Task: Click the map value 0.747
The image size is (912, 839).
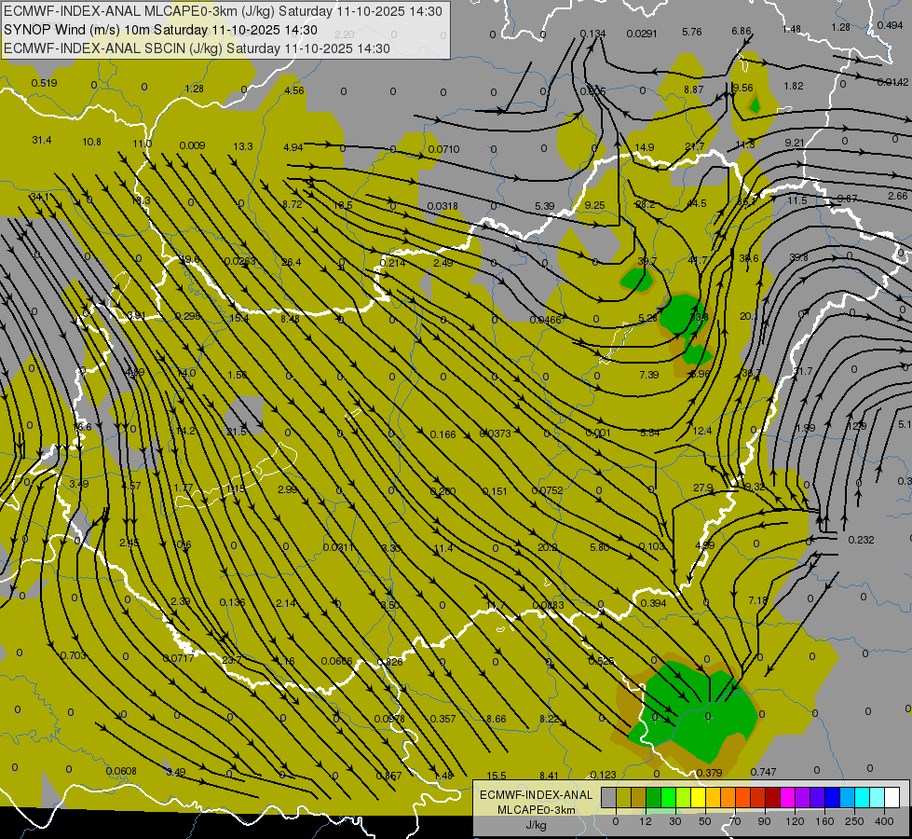Action: coord(763,772)
